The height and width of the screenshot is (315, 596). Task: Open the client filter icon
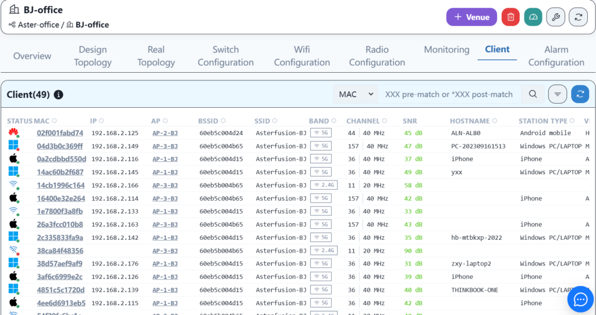click(x=558, y=94)
